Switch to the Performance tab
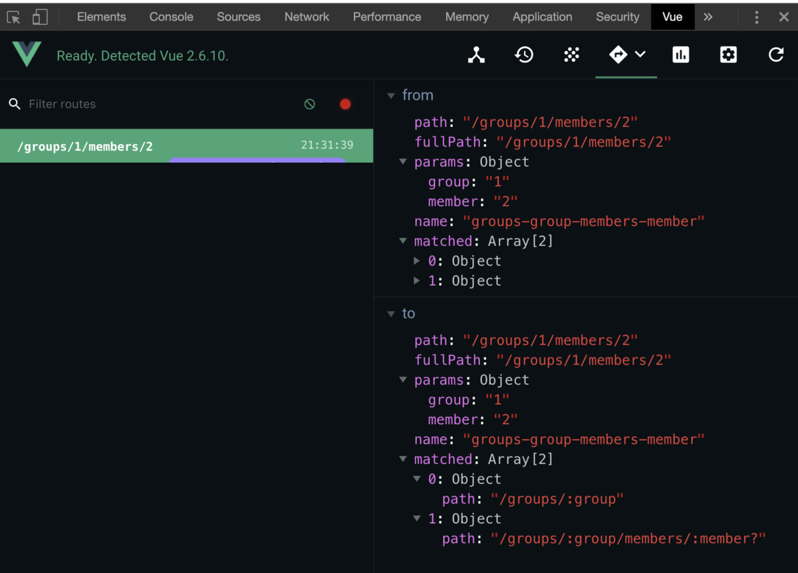Viewport: 798px width, 573px height. (x=387, y=17)
